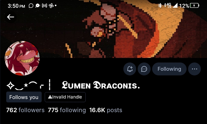Image resolution: width=207 pixels, height=124 pixels.
Task: Subscribe to post notifications bell icon
Action: coord(130,69)
